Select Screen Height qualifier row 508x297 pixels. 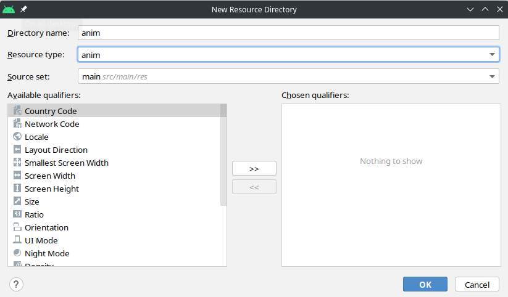[x=114, y=189]
